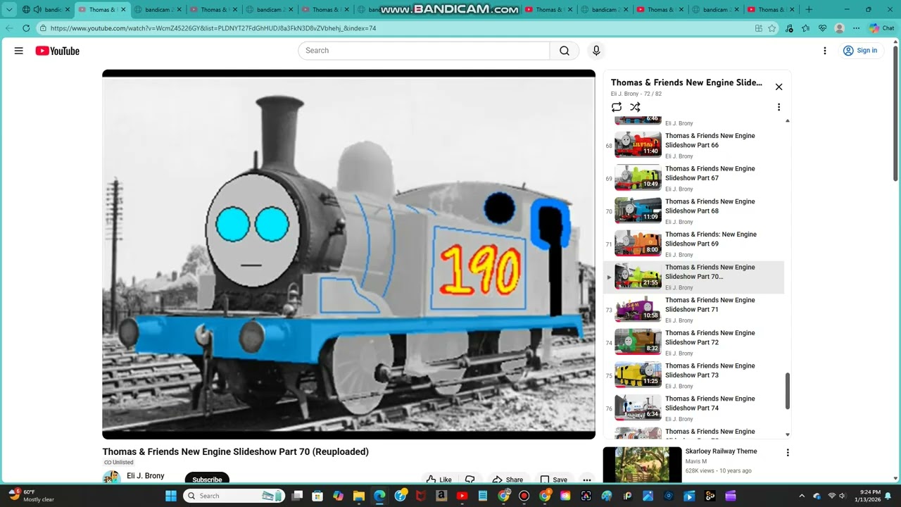Play New Engine Slideshow Part 74

coord(694,408)
